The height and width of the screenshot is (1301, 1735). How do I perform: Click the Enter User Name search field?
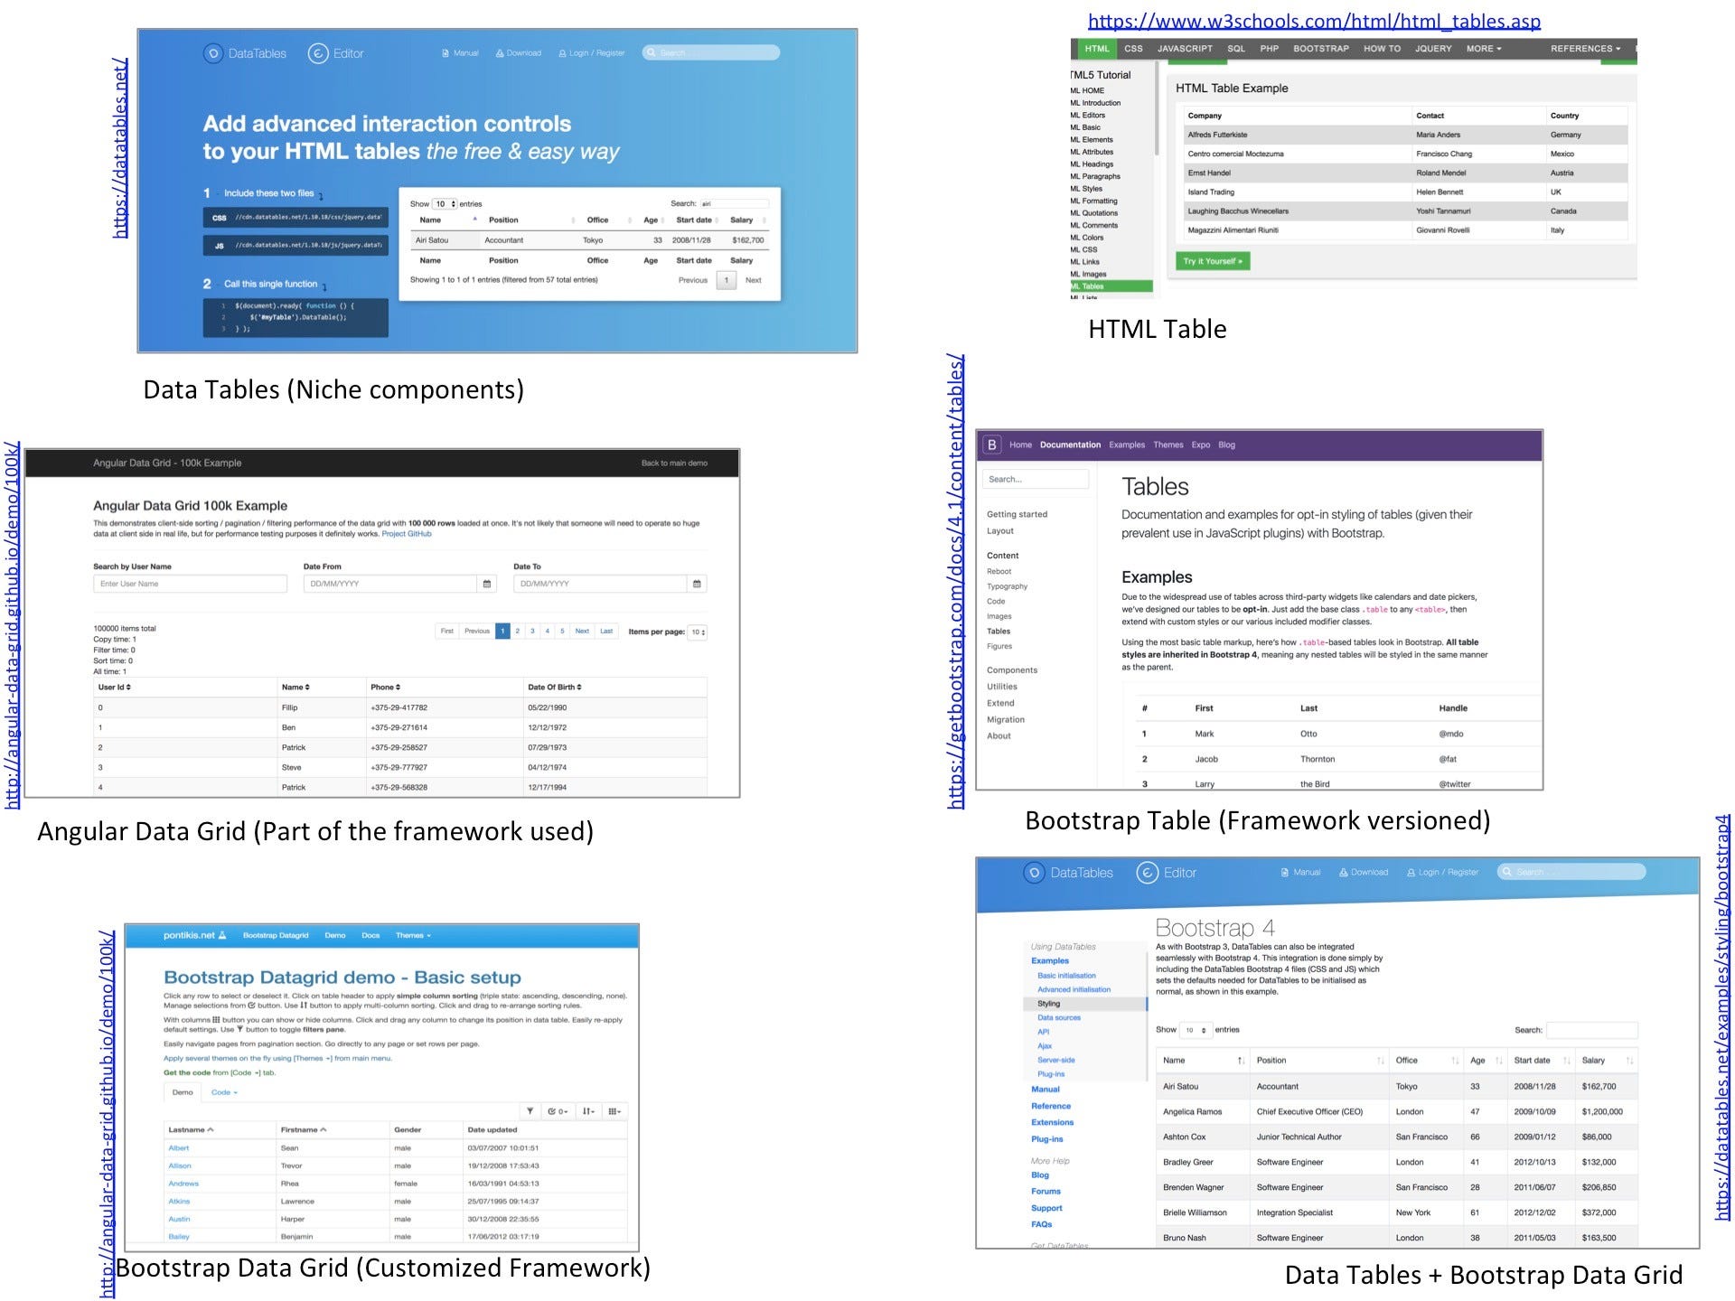point(190,584)
